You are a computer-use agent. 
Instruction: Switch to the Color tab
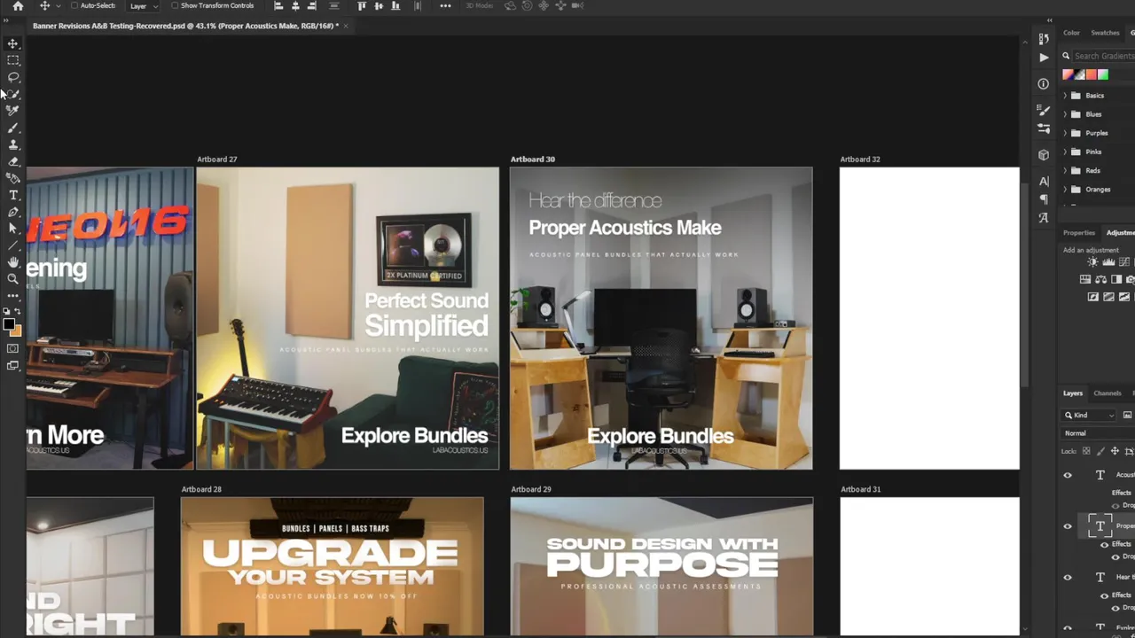tap(1071, 33)
